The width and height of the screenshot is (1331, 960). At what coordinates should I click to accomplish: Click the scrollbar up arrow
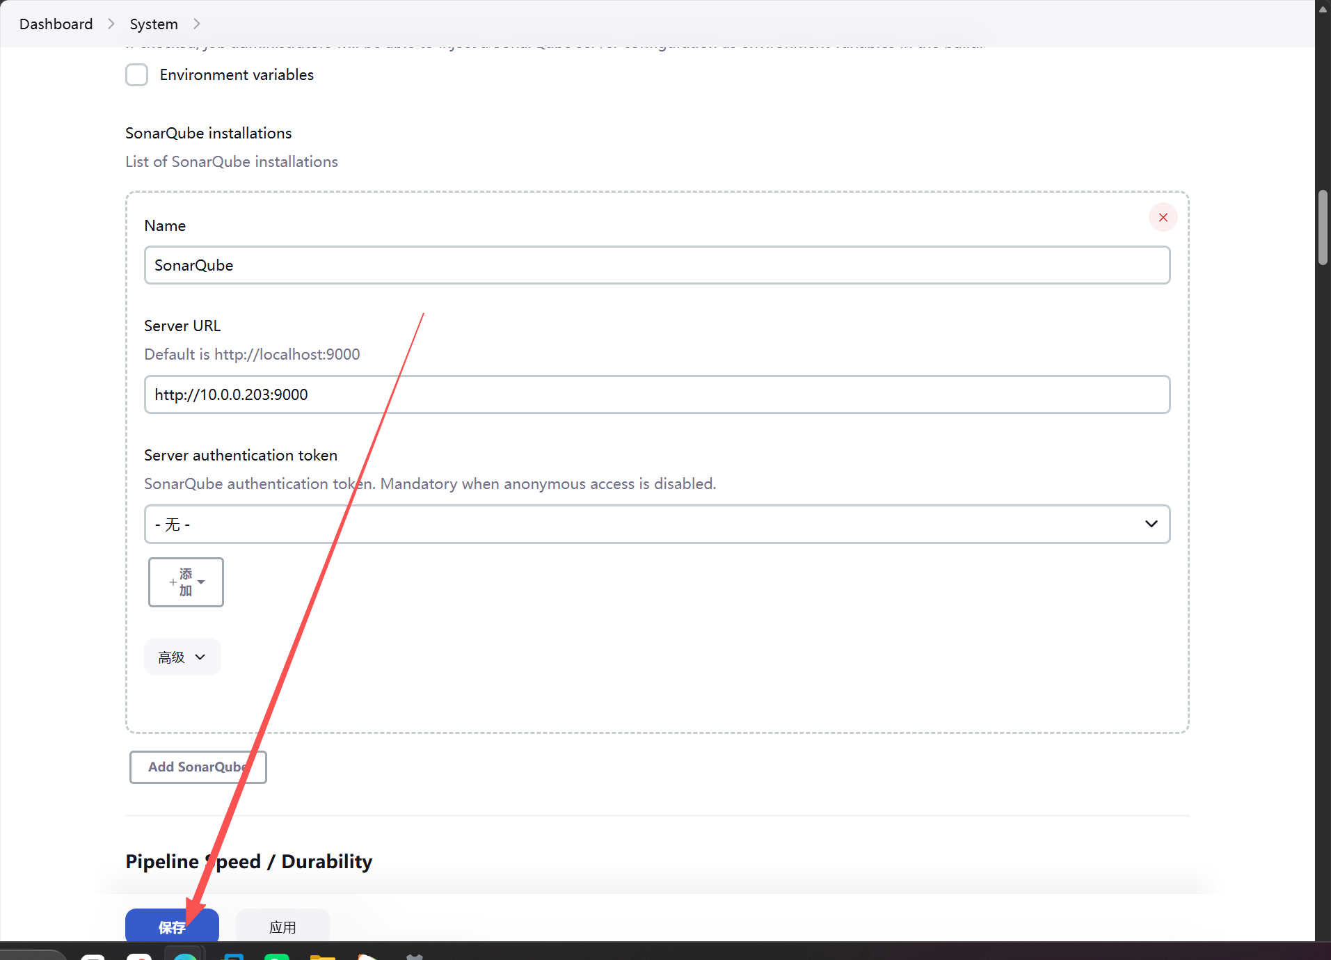point(1323,9)
